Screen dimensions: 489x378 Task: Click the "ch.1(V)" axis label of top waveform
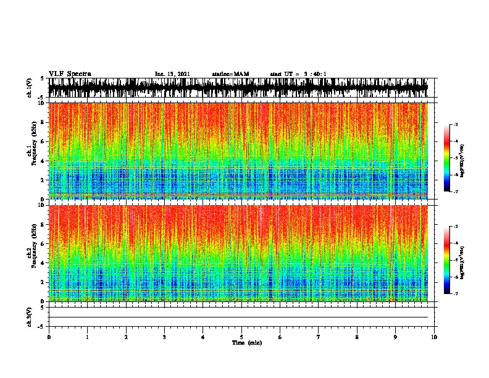pos(29,88)
